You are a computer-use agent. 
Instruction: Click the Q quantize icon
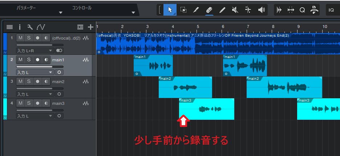pyautogui.click(x=302, y=10)
